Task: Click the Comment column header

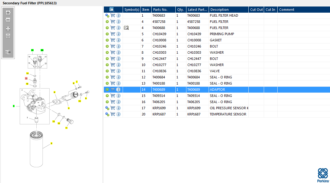Action: click(304, 10)
